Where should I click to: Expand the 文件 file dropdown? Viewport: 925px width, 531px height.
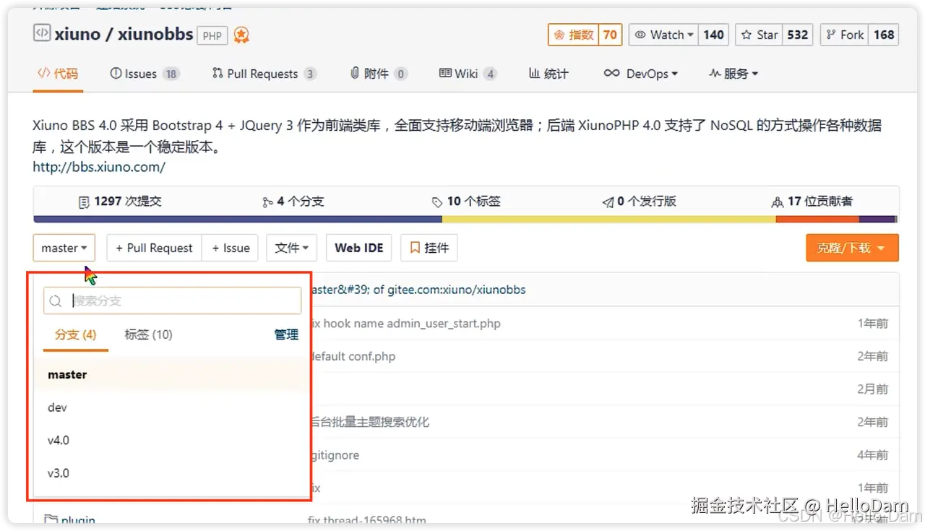tap(292, 248)
